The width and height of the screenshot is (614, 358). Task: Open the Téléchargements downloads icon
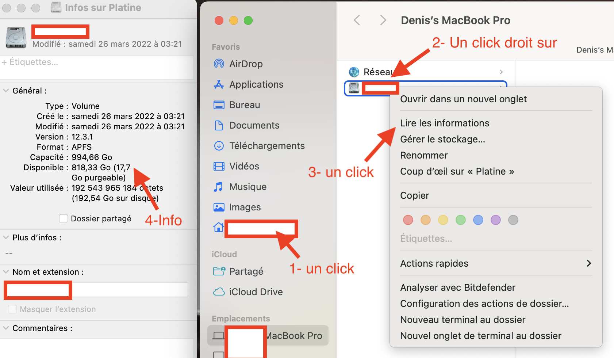click(x=219, y=146)
